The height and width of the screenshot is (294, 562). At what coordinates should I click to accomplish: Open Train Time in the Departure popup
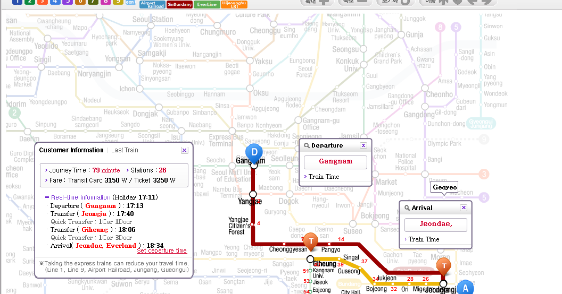pyautogui.click(x=324, y=177)
